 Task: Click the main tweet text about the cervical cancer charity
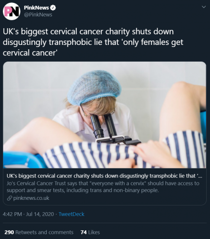(93, 42)
